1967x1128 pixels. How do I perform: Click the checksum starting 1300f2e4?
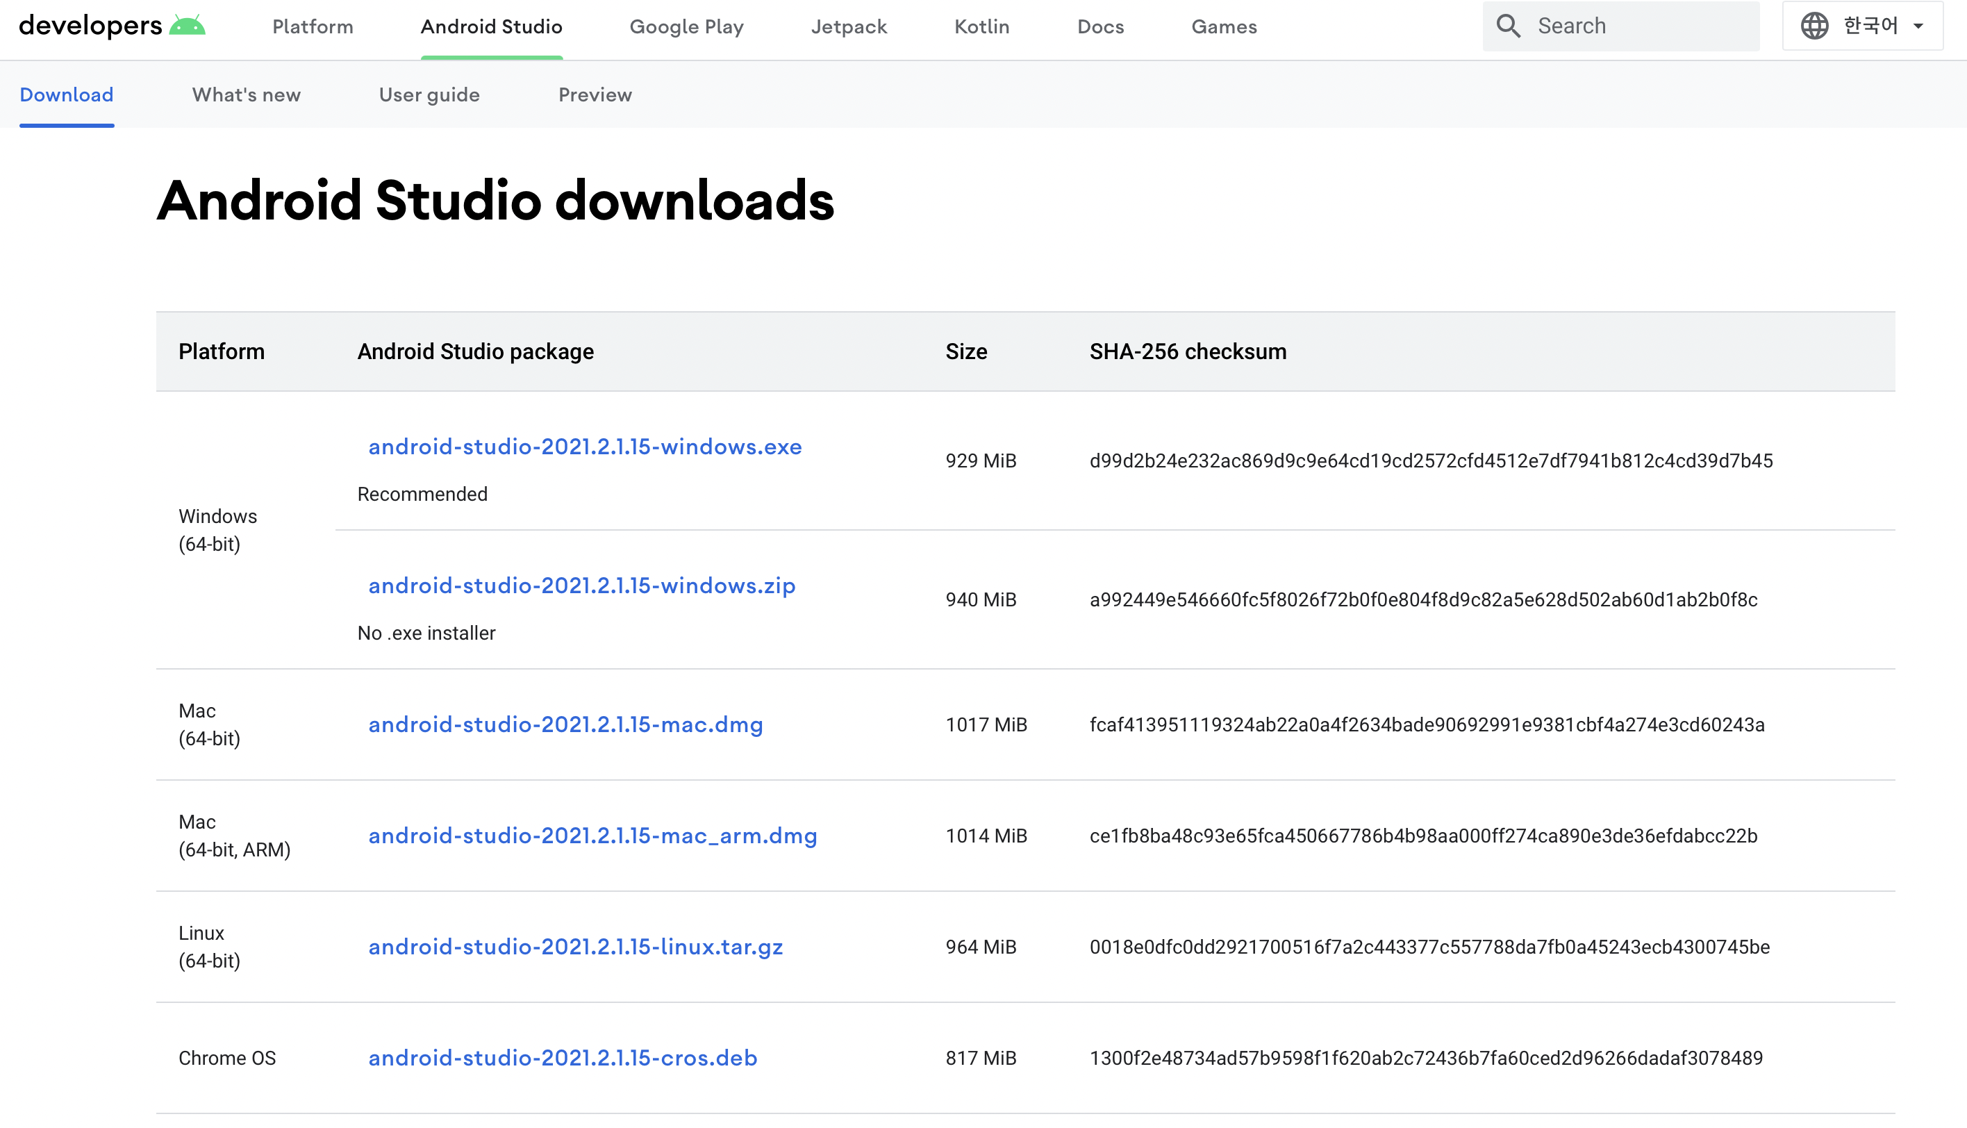pyautogui.click(x=1426, y=1059)
